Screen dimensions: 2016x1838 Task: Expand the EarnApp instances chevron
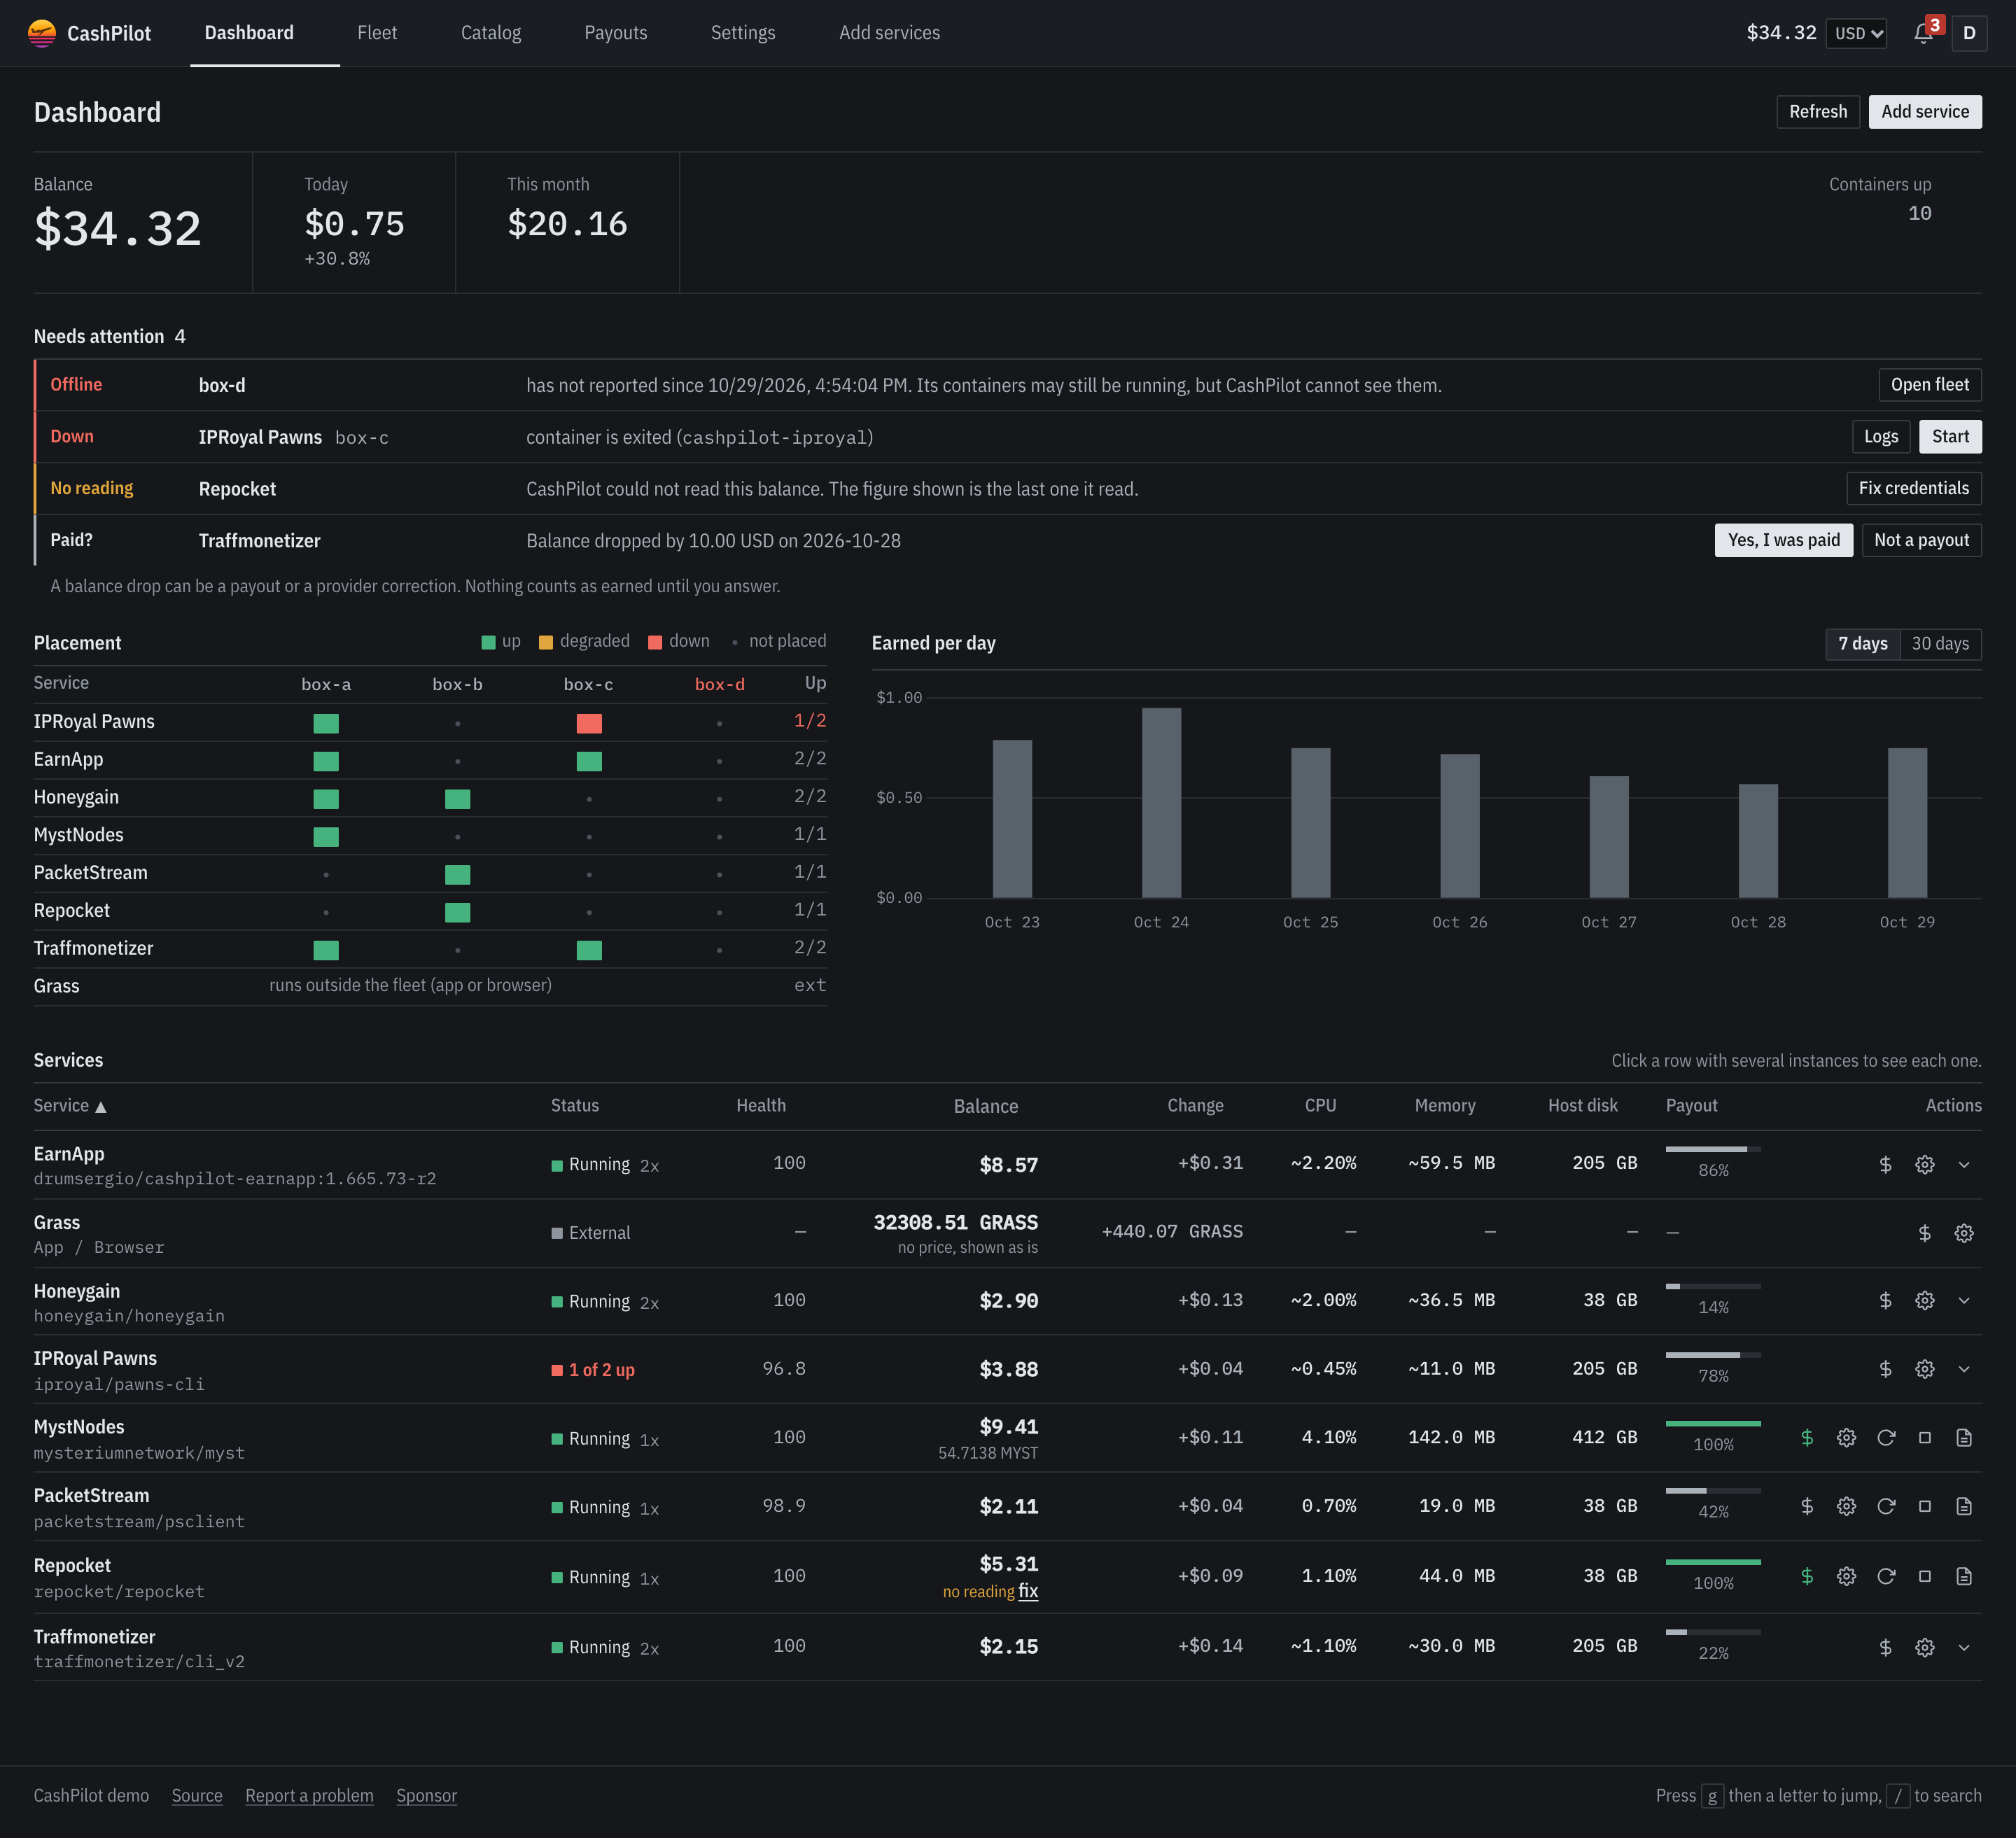1964,1164
